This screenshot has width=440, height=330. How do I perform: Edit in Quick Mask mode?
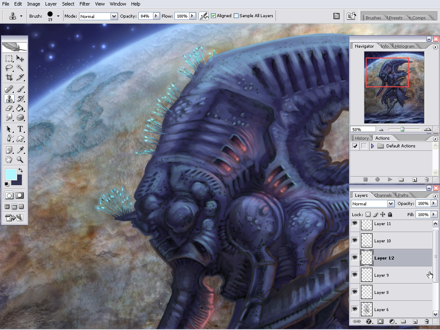(x=20, y=196)
